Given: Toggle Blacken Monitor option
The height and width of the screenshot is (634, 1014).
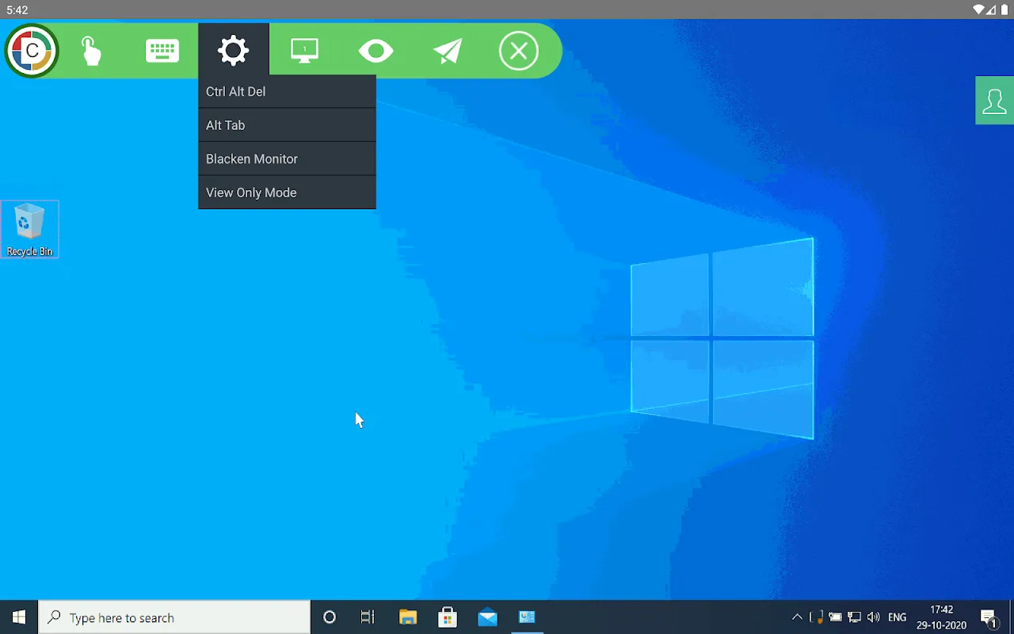Looking at the screenshot, I should (x=287, y=159).
